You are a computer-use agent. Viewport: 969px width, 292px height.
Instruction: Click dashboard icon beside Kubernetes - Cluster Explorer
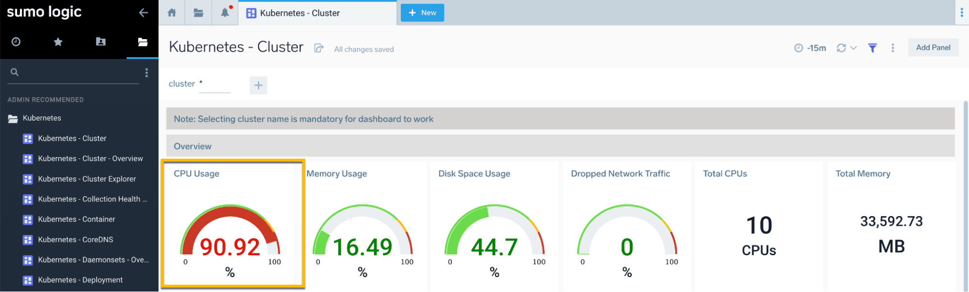[28, 179]
